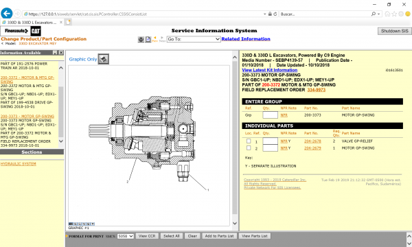Click the browser back arrow button
Screen dimensions: 412x247
click(7, 14)
